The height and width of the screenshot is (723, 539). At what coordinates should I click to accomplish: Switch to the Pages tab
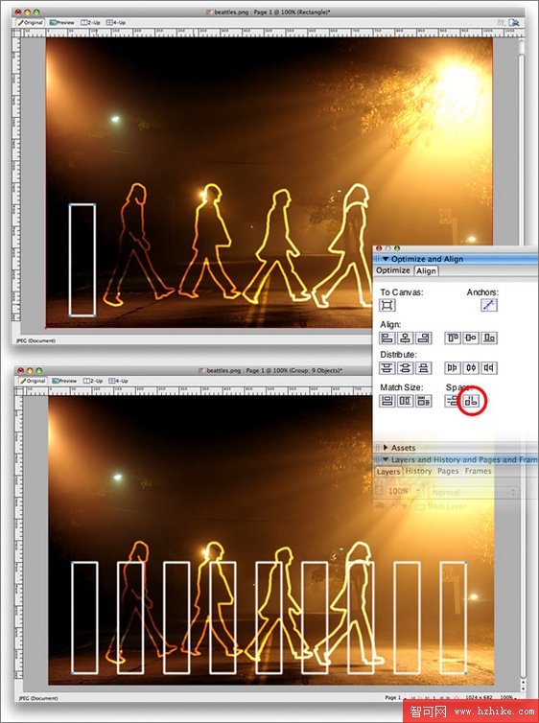[x=448, y=471]
